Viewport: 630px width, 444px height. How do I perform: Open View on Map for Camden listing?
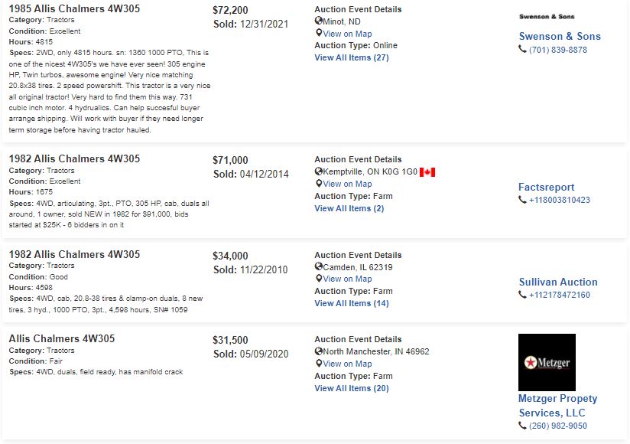point(347,279)
